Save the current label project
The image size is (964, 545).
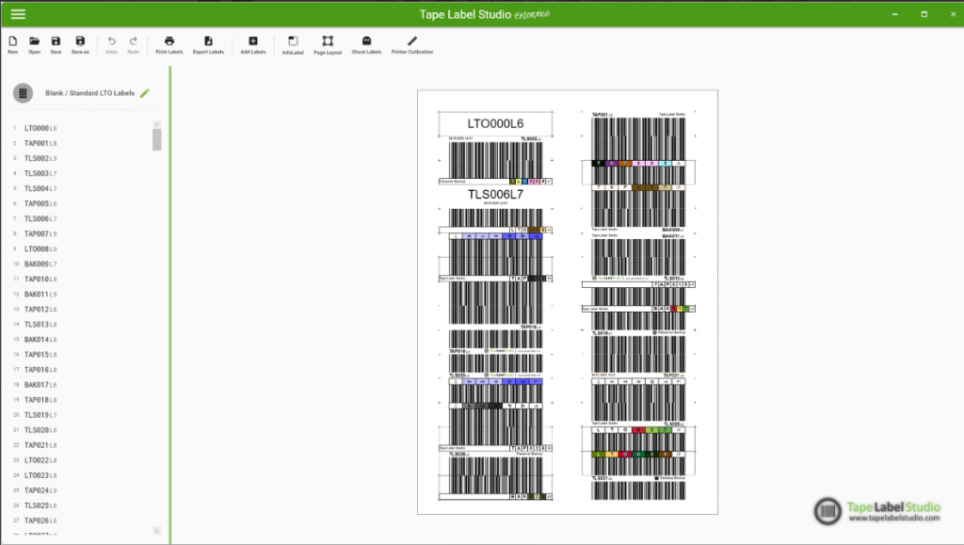(56, 44)
